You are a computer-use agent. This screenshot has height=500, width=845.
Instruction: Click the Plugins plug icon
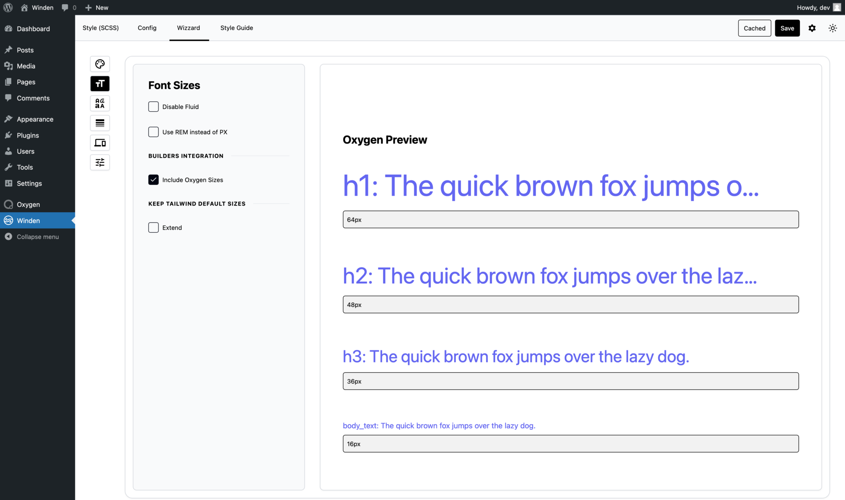pyautogui.click(x=8, y=135)
